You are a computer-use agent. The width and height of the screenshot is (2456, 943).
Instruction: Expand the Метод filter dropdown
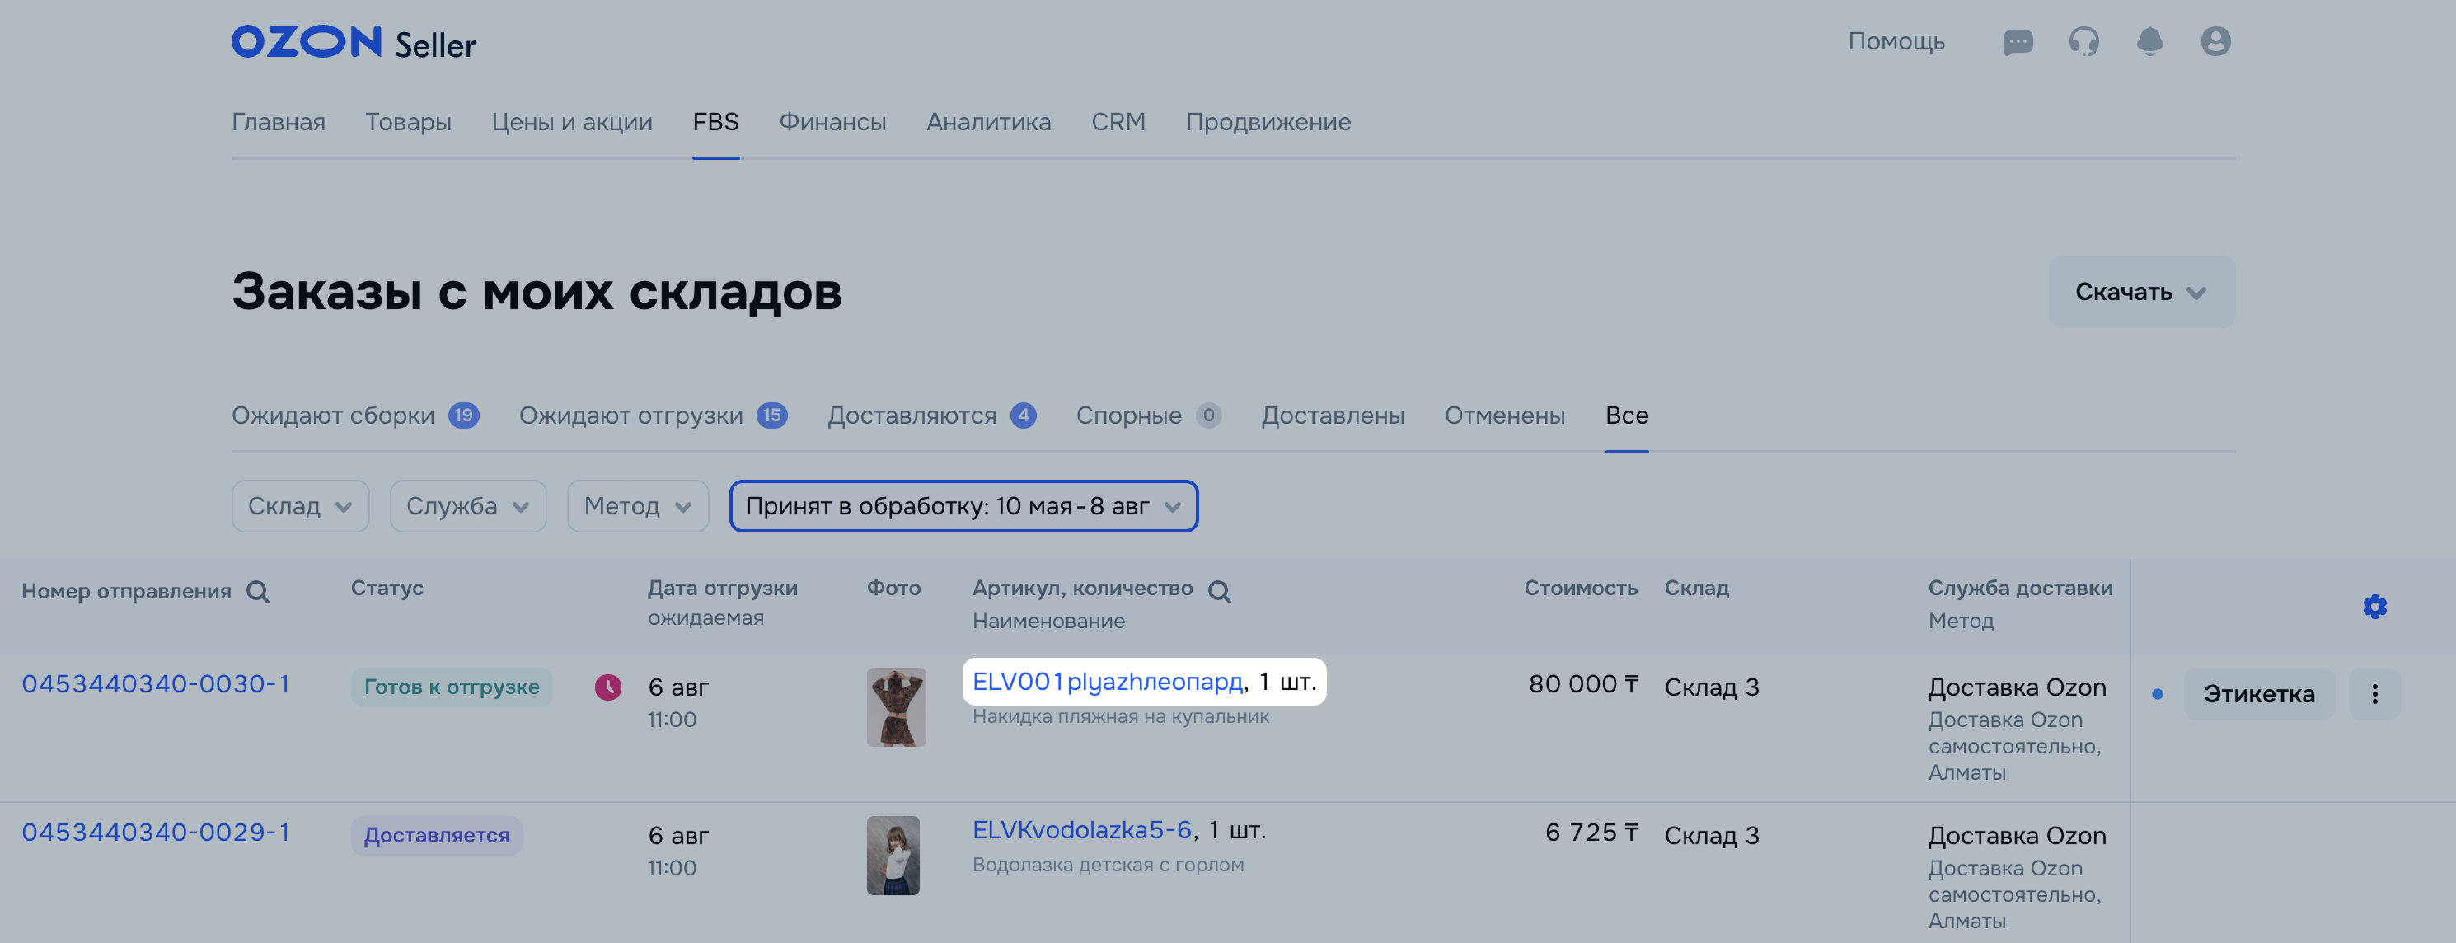coord(638,506)
